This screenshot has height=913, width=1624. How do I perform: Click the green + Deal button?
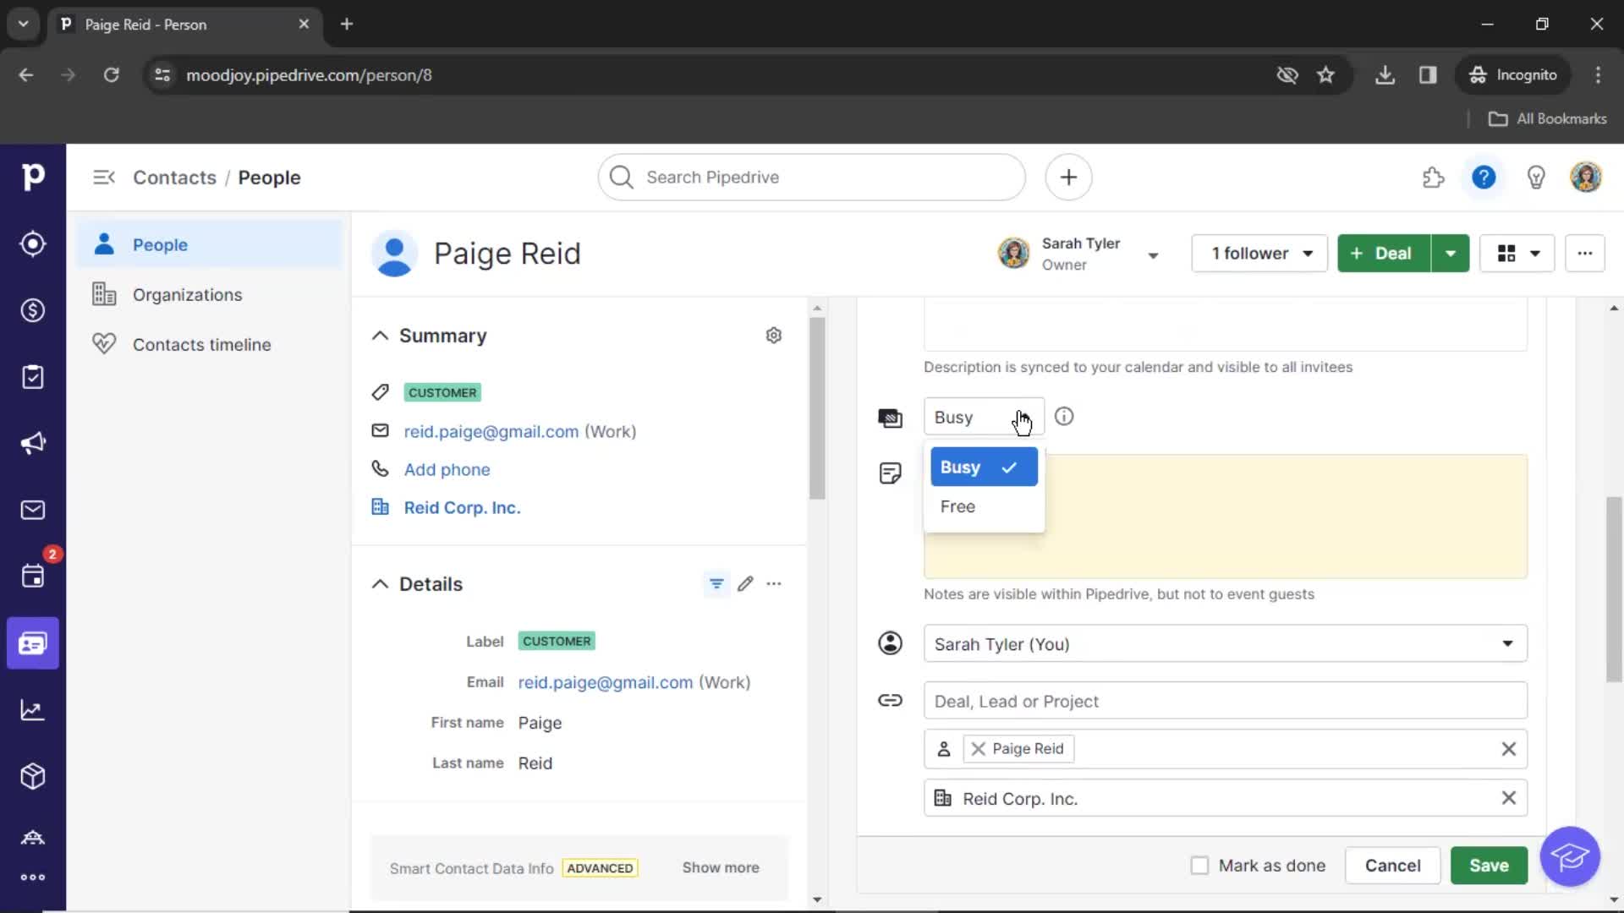pos(1384,254)
